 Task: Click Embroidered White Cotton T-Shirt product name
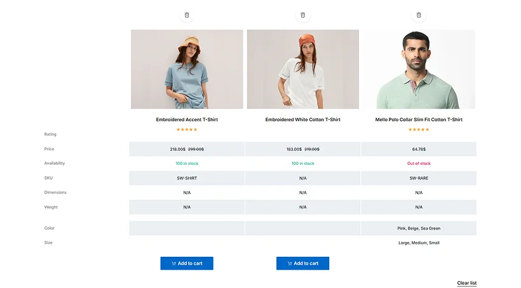(302, 119)
